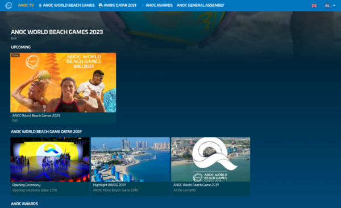341x208 pixels.
Task: Select the ANOC Awards nav link
Action: point(159,5)
